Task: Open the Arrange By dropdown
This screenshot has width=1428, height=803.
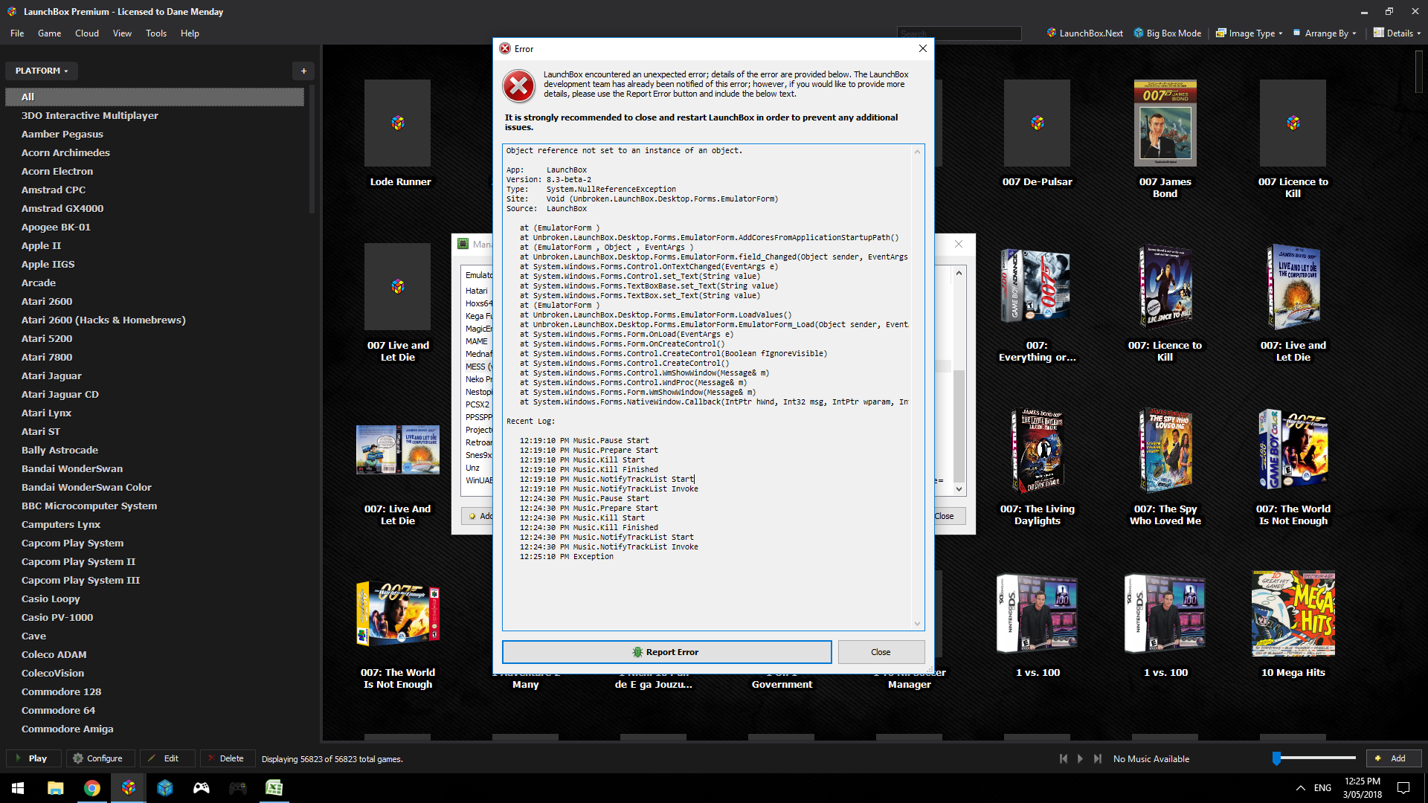Action: [1325, 33]
